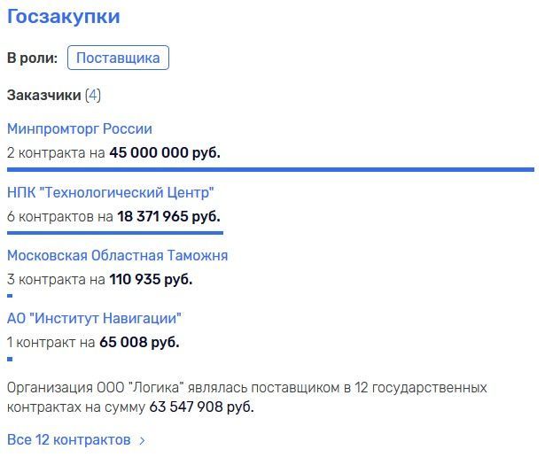Viewport: 545px width, 465px height.
Task: Click the 110 935 руб. amount
Action: pos(151,279)
